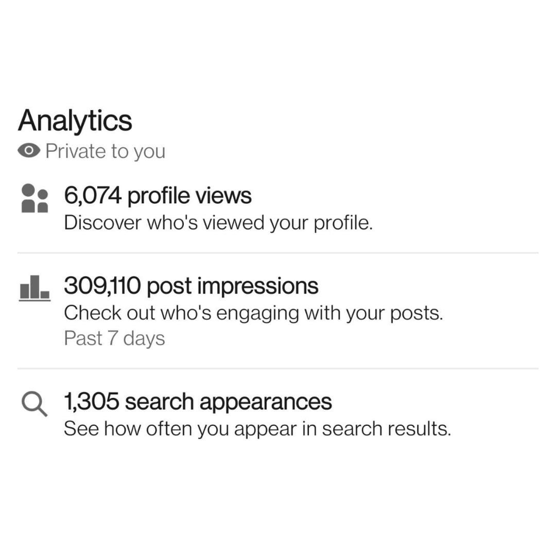Image resolution: width=556 pixels, height=556 pixels.
Task: Click the eye icon beside Private to you
Action: (x=29, y=151)
